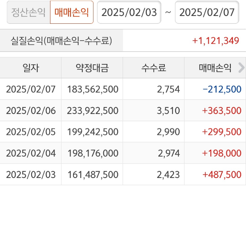Click the 일자 column header

(x=31, y=68)
